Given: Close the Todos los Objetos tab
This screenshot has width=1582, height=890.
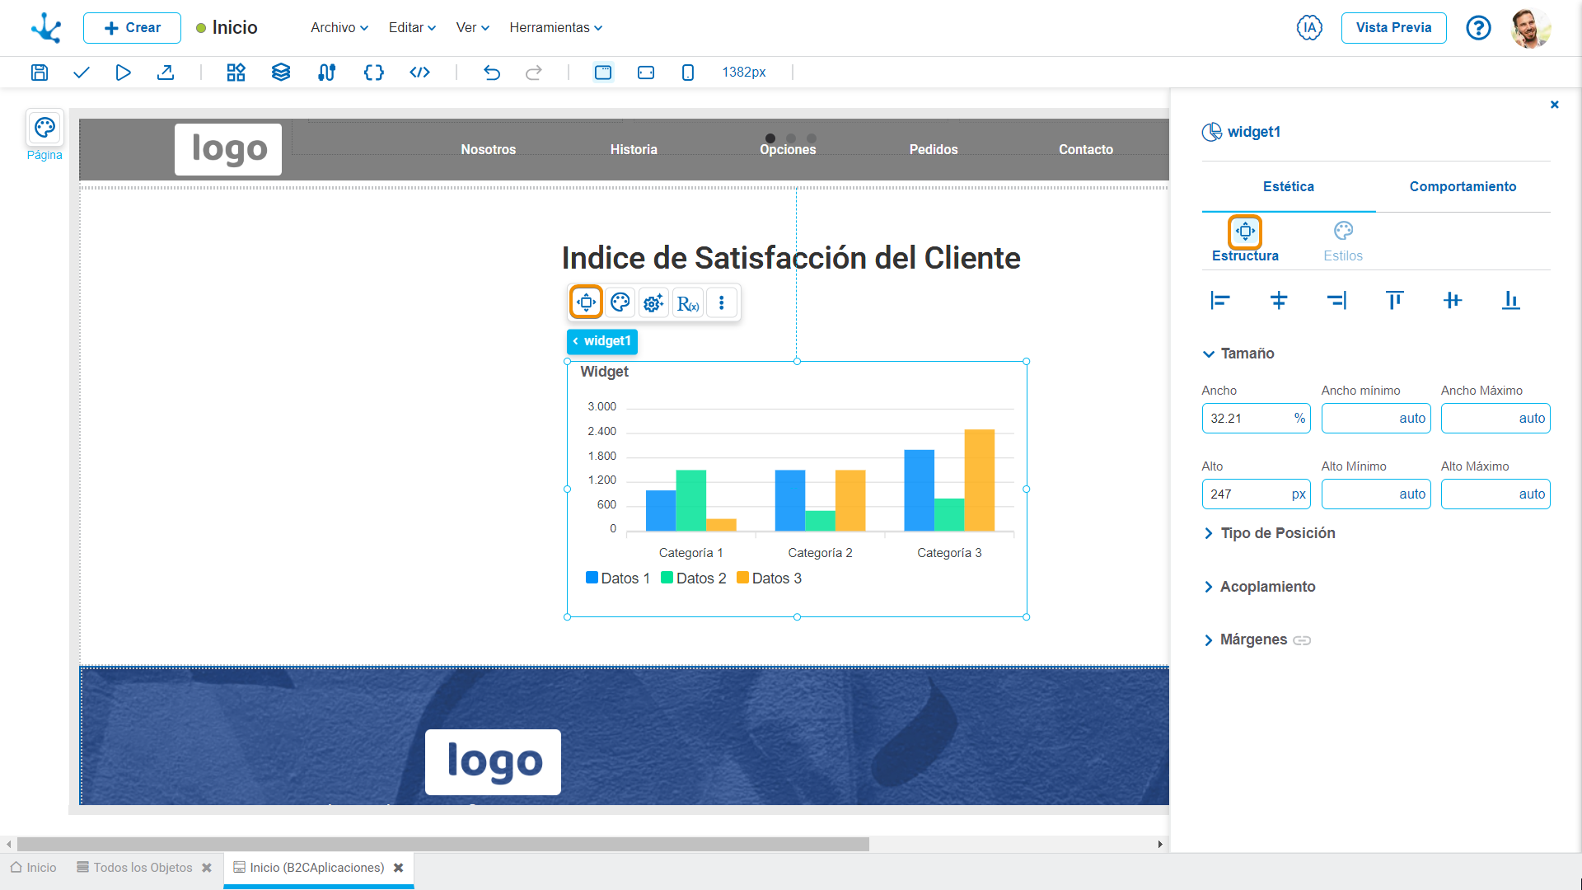Looking at the screenshot, I should 207,868.
